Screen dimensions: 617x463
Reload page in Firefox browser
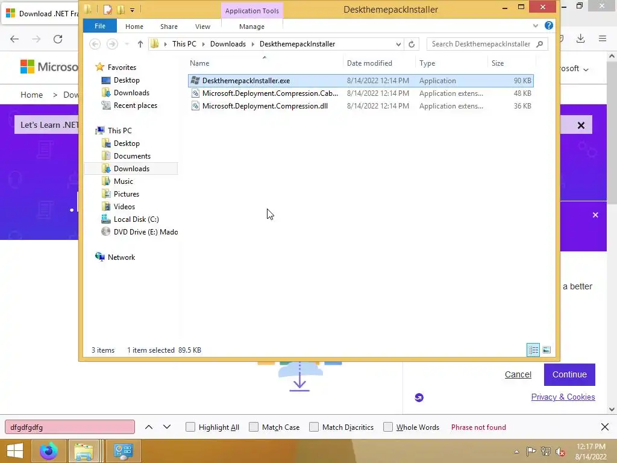58,39
